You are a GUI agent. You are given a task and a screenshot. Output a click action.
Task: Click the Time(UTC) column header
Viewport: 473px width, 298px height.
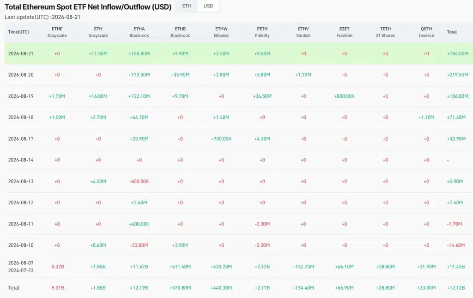18,32
